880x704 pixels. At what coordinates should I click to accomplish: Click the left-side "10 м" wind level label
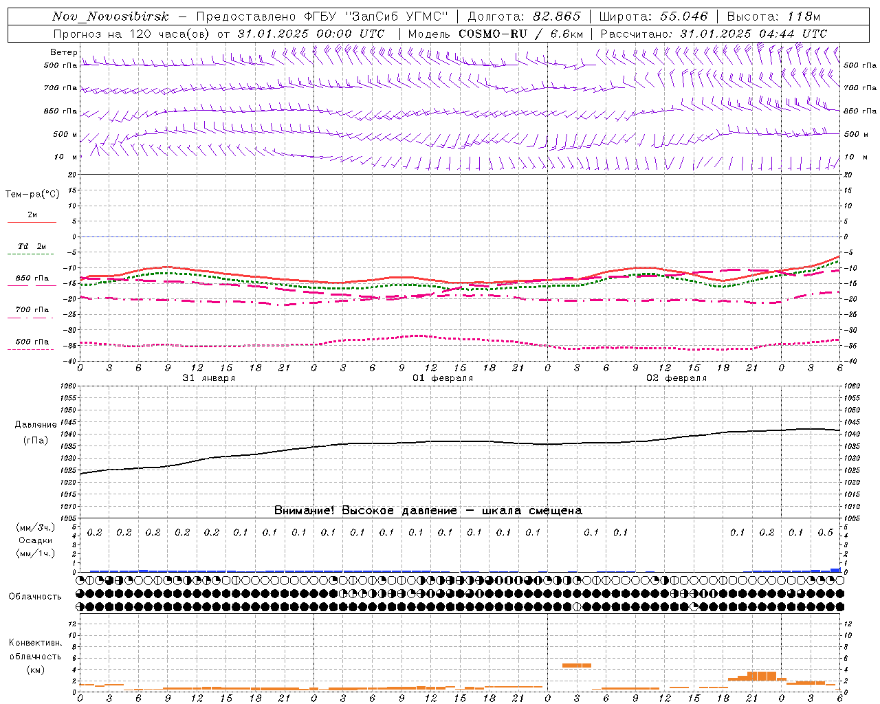coord(66,157)
